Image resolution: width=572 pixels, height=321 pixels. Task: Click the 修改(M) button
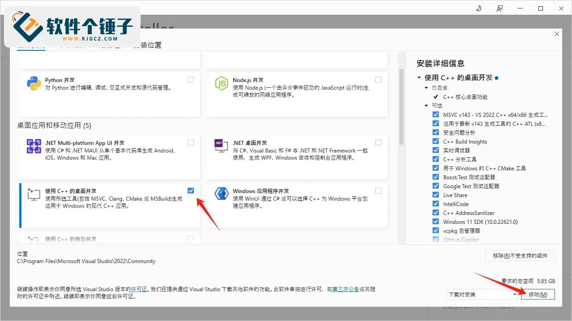[x=537, y=294]
